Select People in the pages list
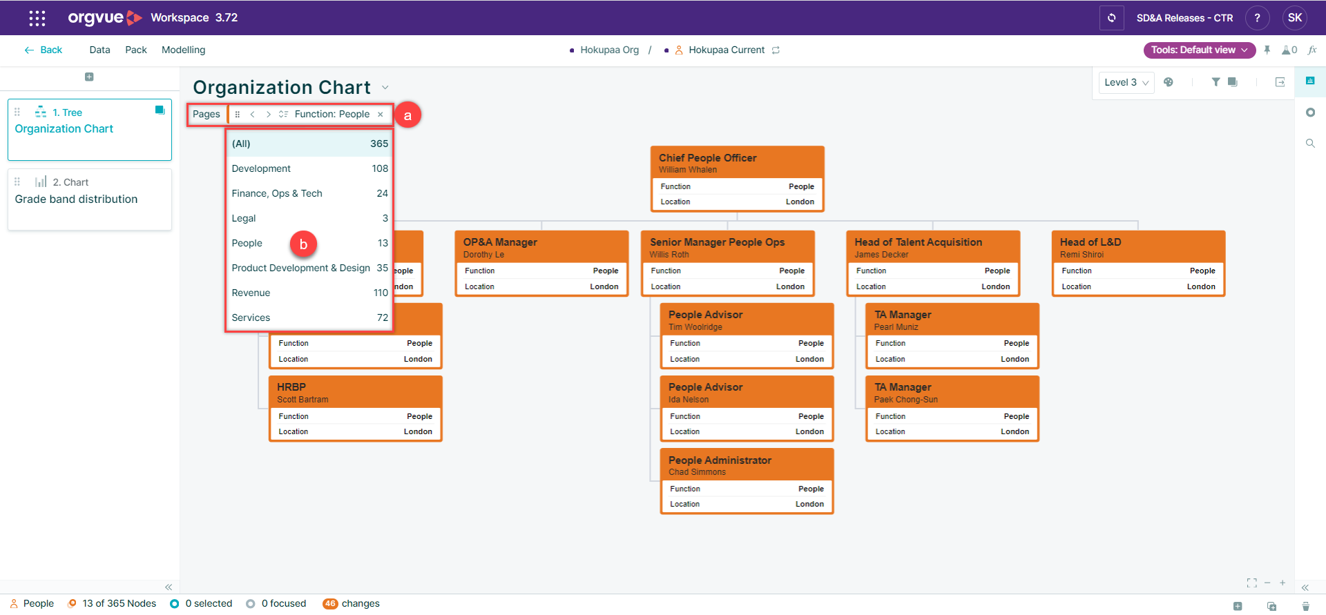Screen dimensions: 1326x615 (x=309, y=243)
